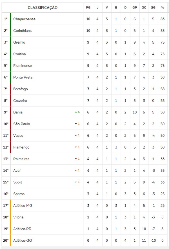Open the Chapecoense team link

coord(24,19)
